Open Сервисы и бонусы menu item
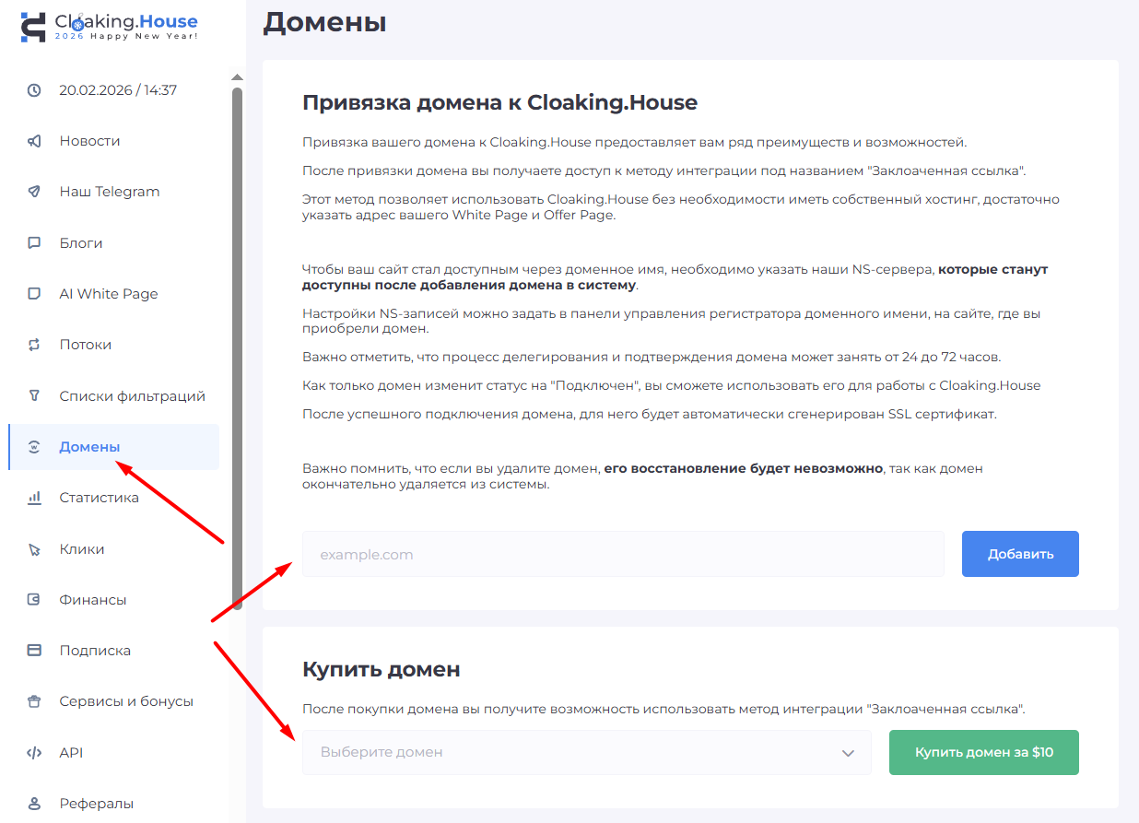The image size is (1139, 823). [126, 701]
